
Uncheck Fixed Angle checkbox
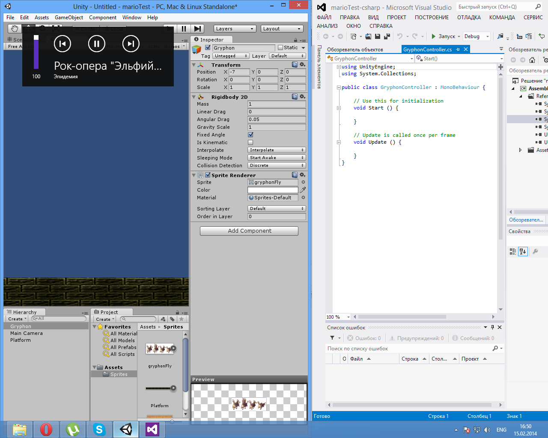(x=250, y=135)
